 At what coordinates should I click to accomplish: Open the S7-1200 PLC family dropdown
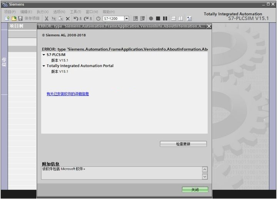pos(127,18)
